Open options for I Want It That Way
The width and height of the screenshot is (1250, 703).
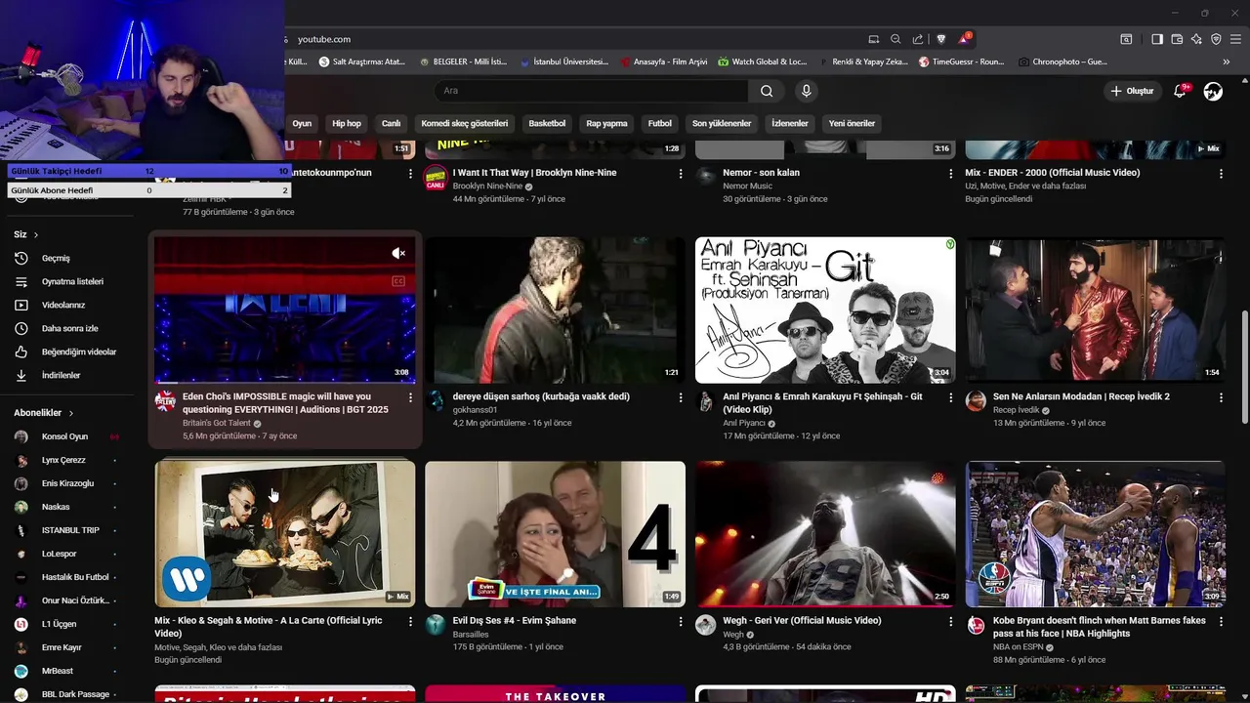(x=681, y=174)
